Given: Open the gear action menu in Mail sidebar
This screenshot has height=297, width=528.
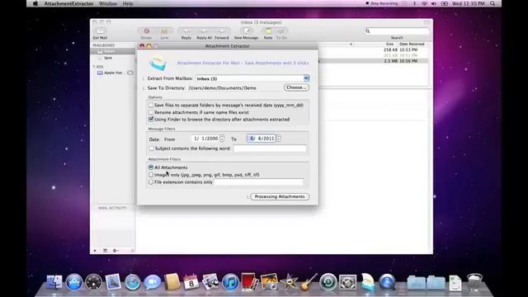Looking at the screenshot, I should point(115,251).
